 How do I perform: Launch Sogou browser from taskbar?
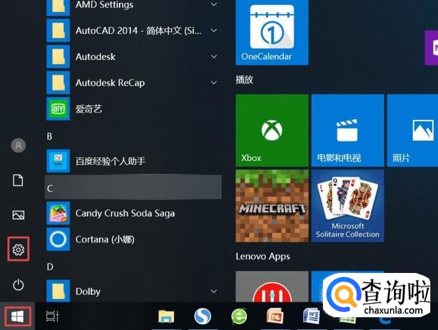point(202,316)
